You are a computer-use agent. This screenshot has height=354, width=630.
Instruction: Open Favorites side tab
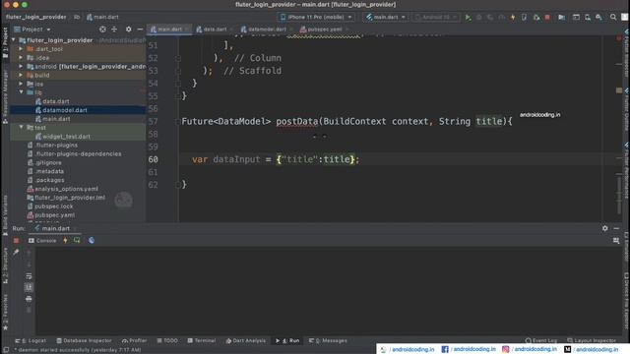click(x=5, y=313)
